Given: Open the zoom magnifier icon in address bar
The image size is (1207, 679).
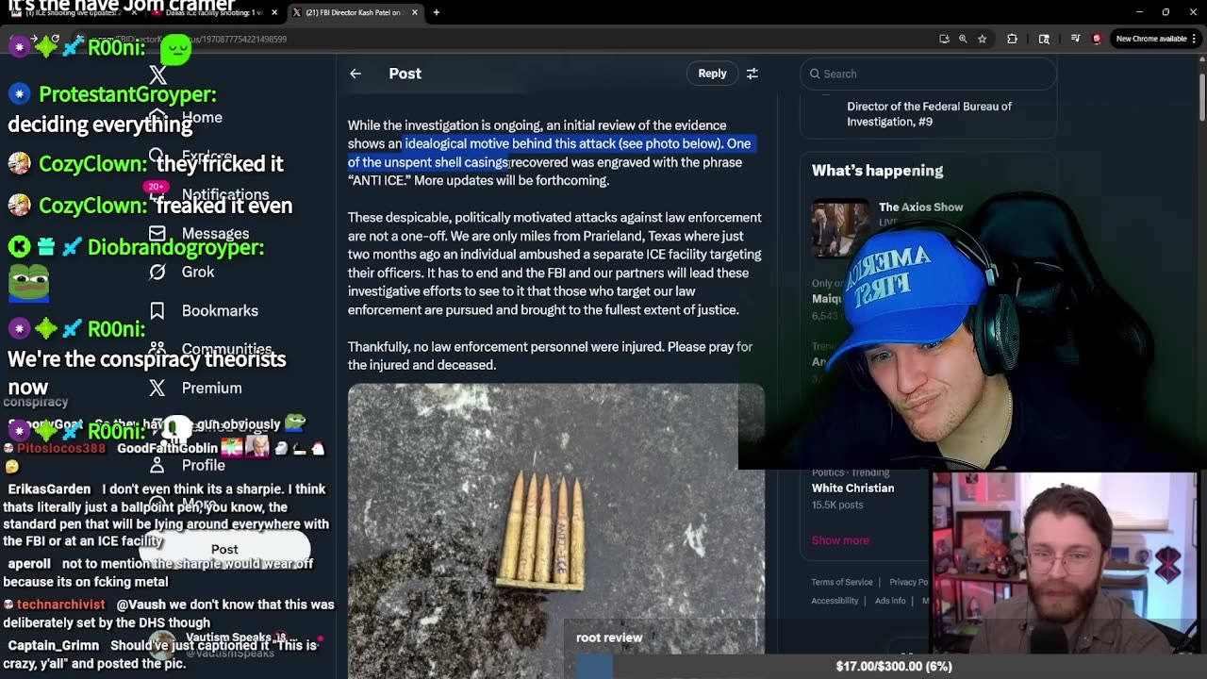Looking at the screenshot, I should click(x=963, y=39).
